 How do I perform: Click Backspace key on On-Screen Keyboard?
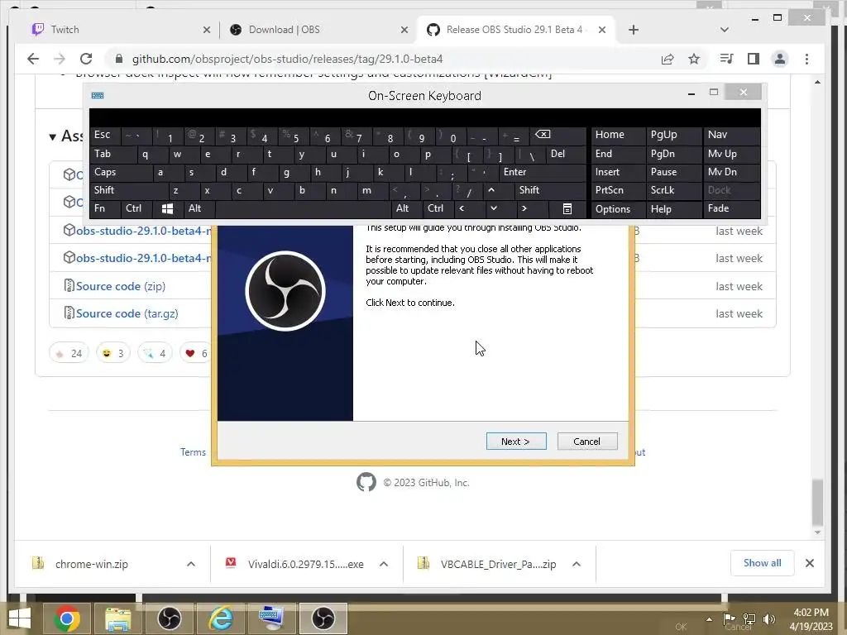(x=557, y=136)
